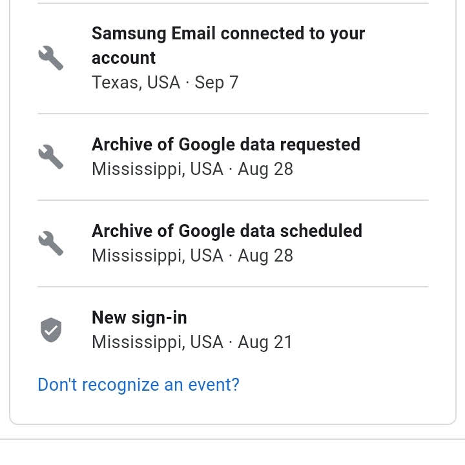This screenshot has height=465, width=465.
Task: Open the Archive of Google data scheduled event
Action: click(x=233, y=243)
